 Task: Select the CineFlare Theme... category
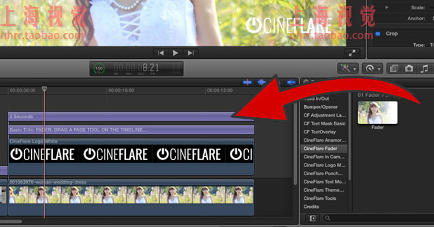[323, 189]
